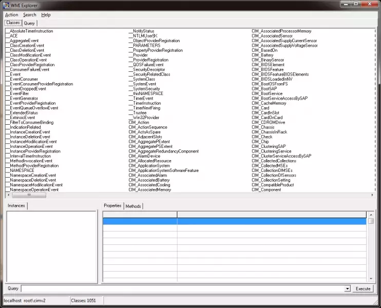Select the CIM_AssociatedMemory class
The height and width of the screenshot is (308, 381).
(x=150, y=190)
